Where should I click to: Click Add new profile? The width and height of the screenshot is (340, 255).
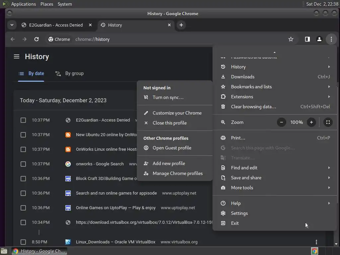point(175,163)
